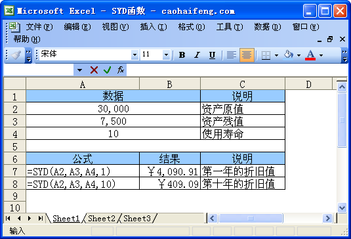Open the font name dropdown
Screen dimensions: 351x239
[x=134, y=54]
